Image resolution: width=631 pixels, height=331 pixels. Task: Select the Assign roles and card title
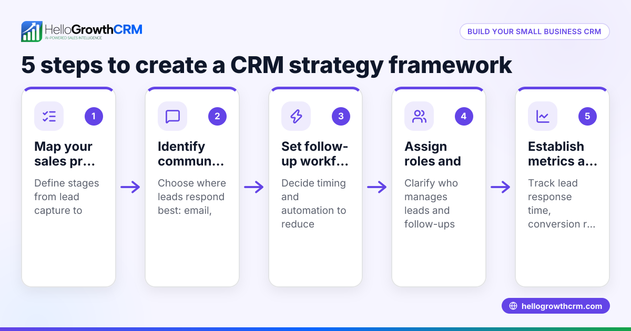433,153
